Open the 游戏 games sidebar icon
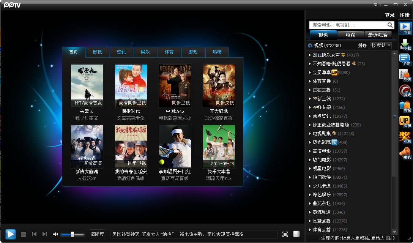 [x=405, y=91]
